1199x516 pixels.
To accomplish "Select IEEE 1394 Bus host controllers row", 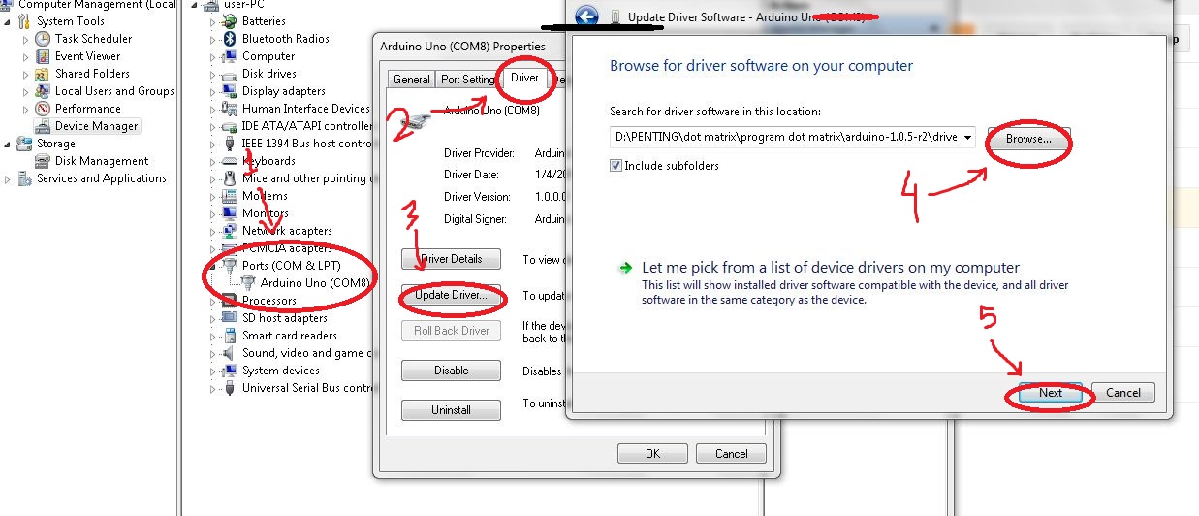I will [x=306, y=144].
